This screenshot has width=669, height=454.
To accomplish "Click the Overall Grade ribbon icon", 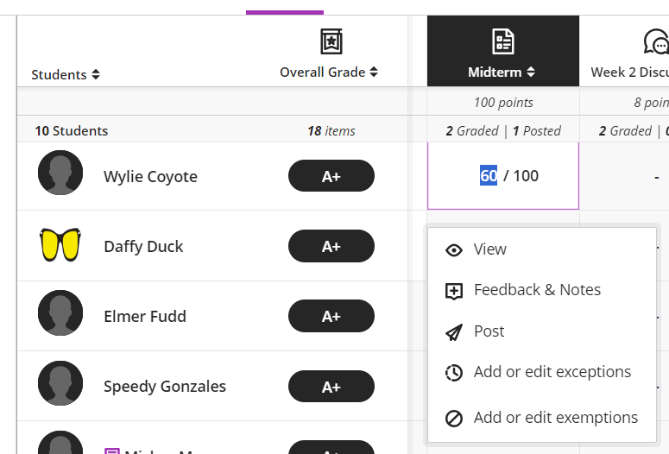I will coord(331,41).
